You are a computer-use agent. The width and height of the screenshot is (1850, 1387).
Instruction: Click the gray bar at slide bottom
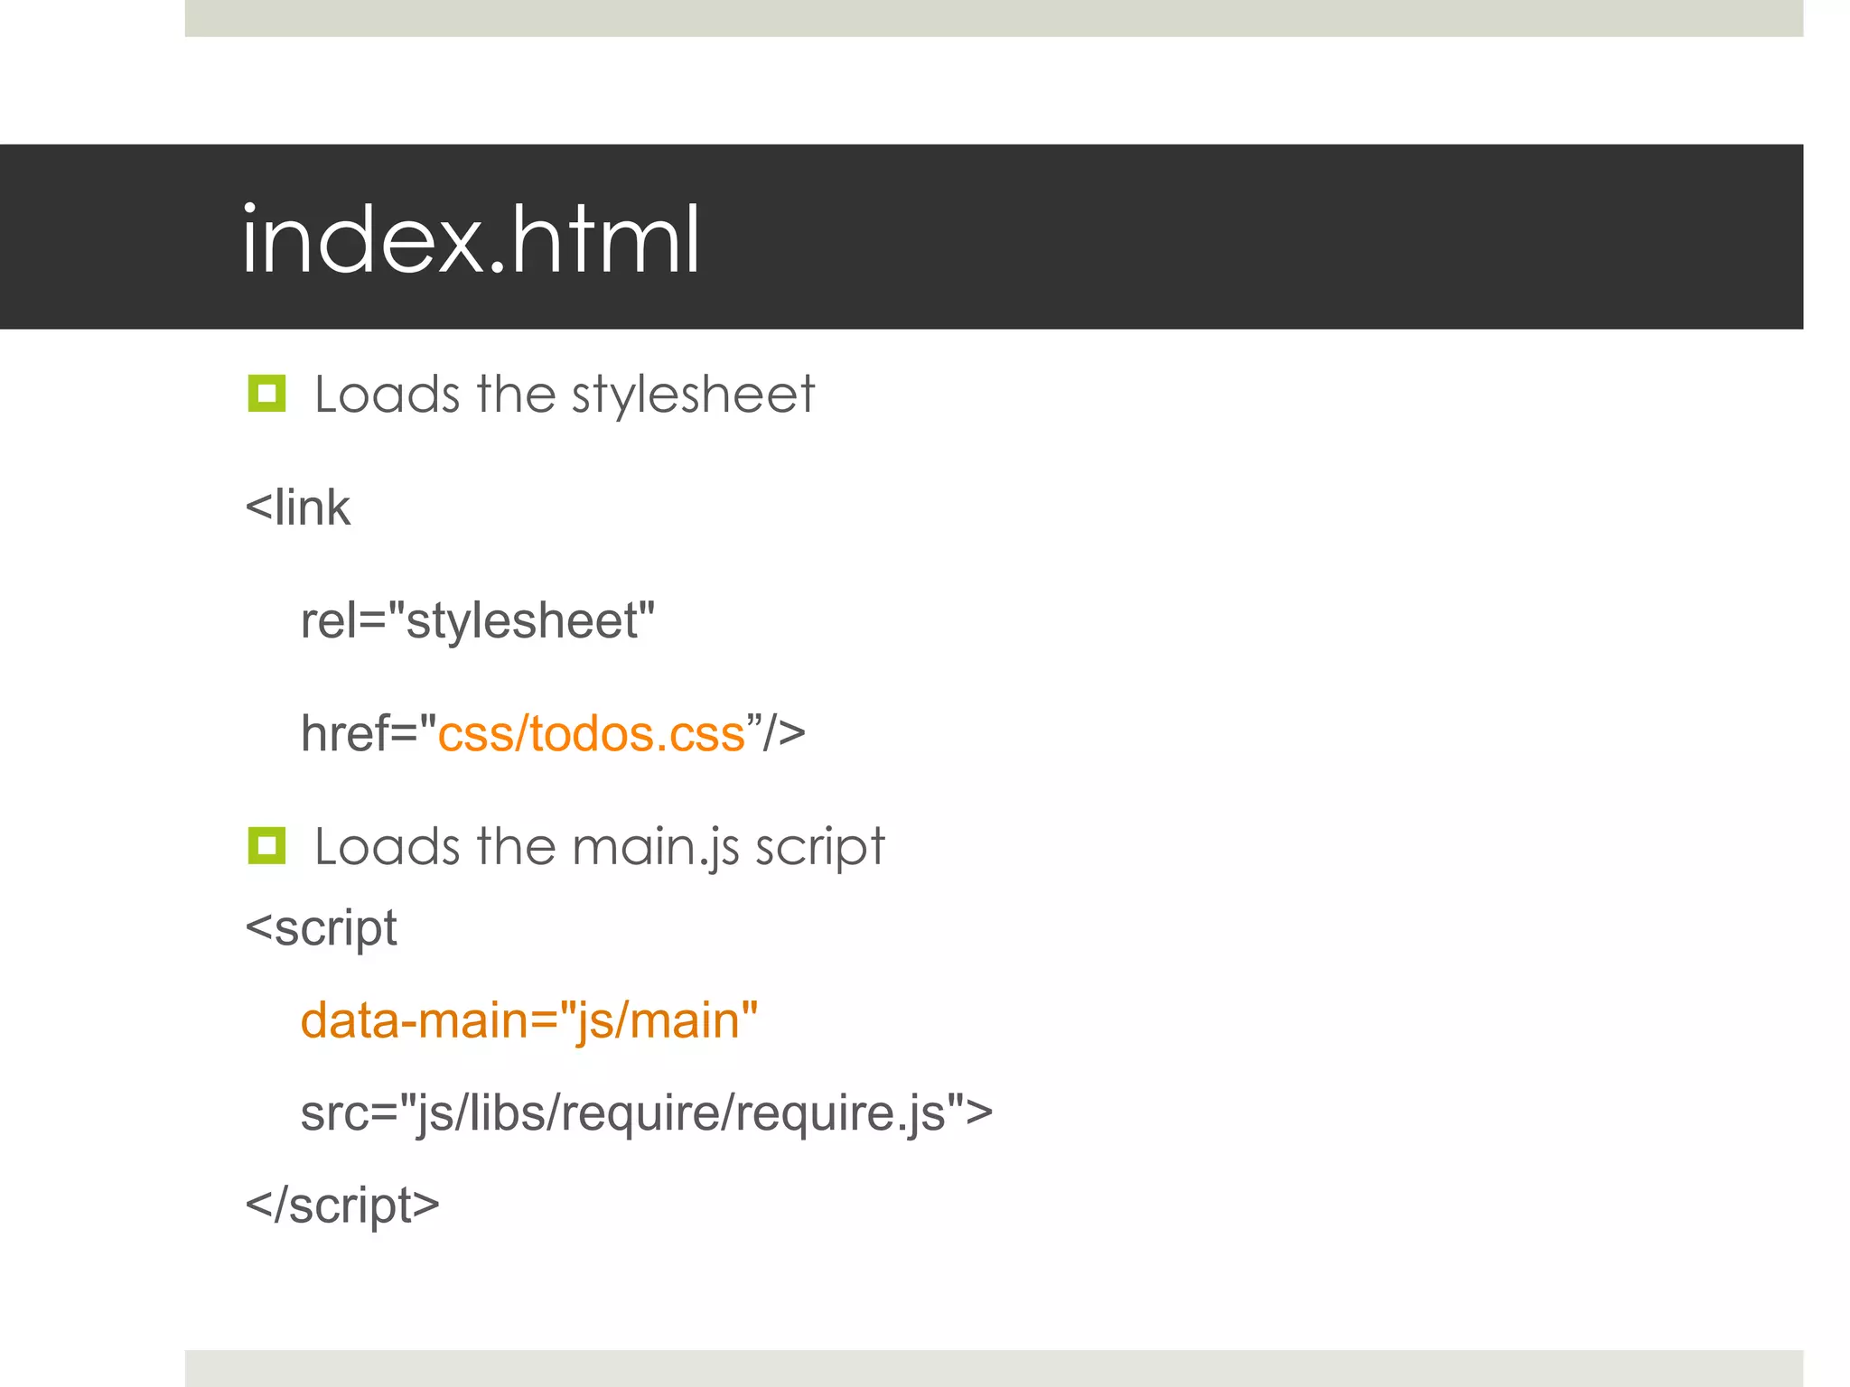(x=994, y=1368)
